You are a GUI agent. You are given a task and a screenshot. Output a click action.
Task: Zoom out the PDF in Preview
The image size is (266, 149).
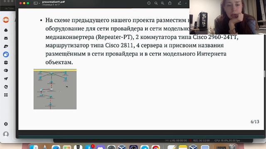click(x=156, y=3)
